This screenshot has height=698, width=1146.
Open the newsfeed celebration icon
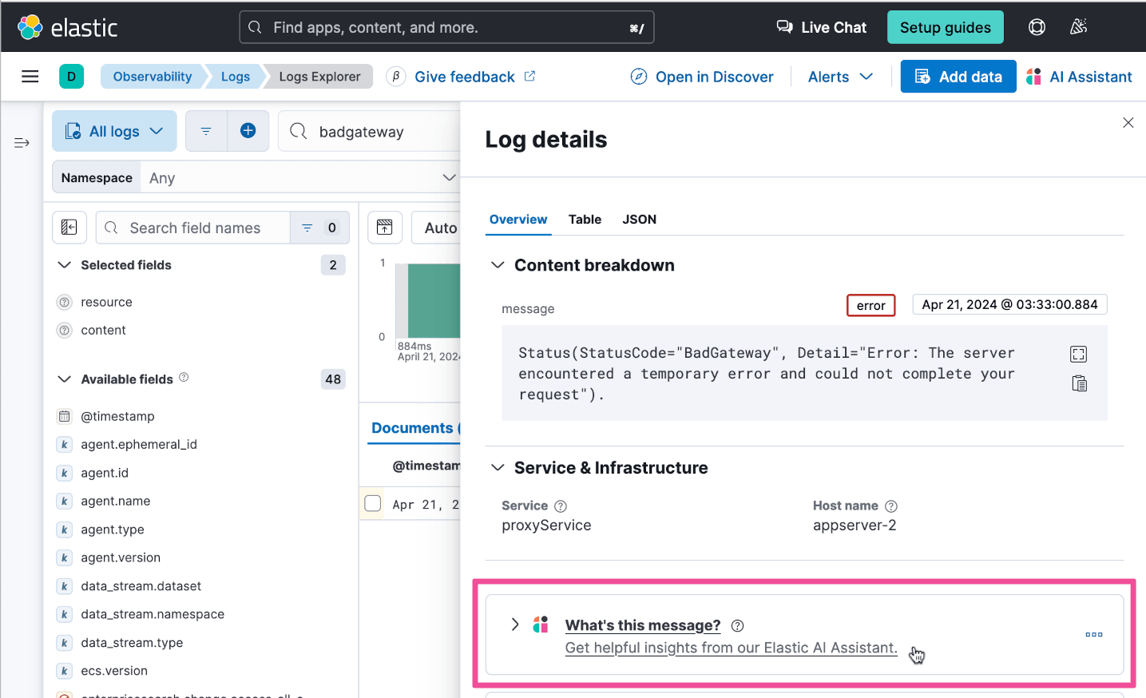click(1078, 27)
